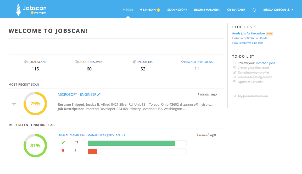Viewport: 302px width, 174px height.
Task: Check the Review your matched jobs box
Action: 234,63
